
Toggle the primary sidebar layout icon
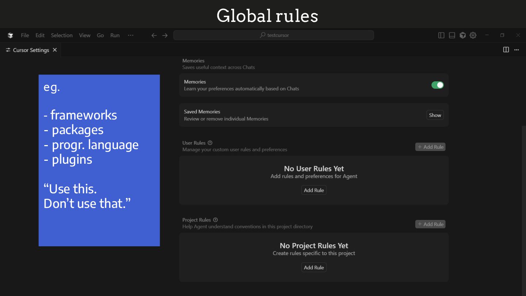point(441,35)
